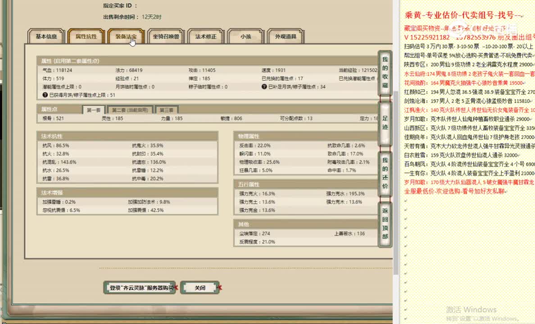Click the 法术抗性 section header
The width and height of the screenshot is (535, 324).
[x=127, y=136]
